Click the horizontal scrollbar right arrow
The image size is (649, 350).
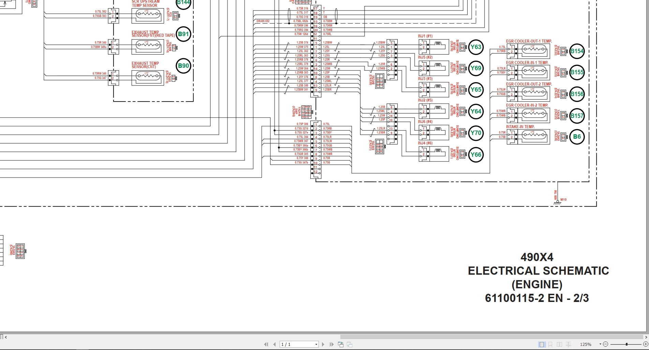647,337
